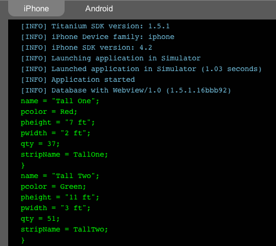The width and height of the screenshot is (276, 246).
Task: Click the pwidth = "3 ft"; line
Action: (56, 208)
